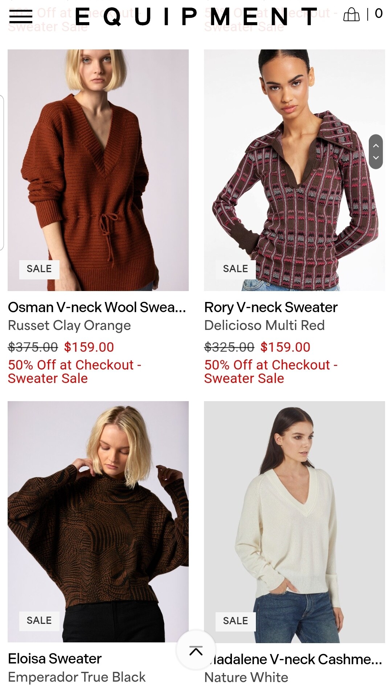Open Rory V-neck Sweater product image
This screenshot has width=392, height=690.
pyautogui.click(x=294, y=170)
